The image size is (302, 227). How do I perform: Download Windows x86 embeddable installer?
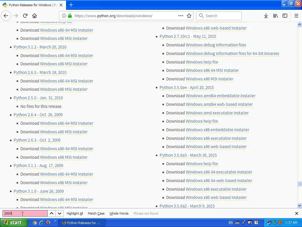(217, 130)
